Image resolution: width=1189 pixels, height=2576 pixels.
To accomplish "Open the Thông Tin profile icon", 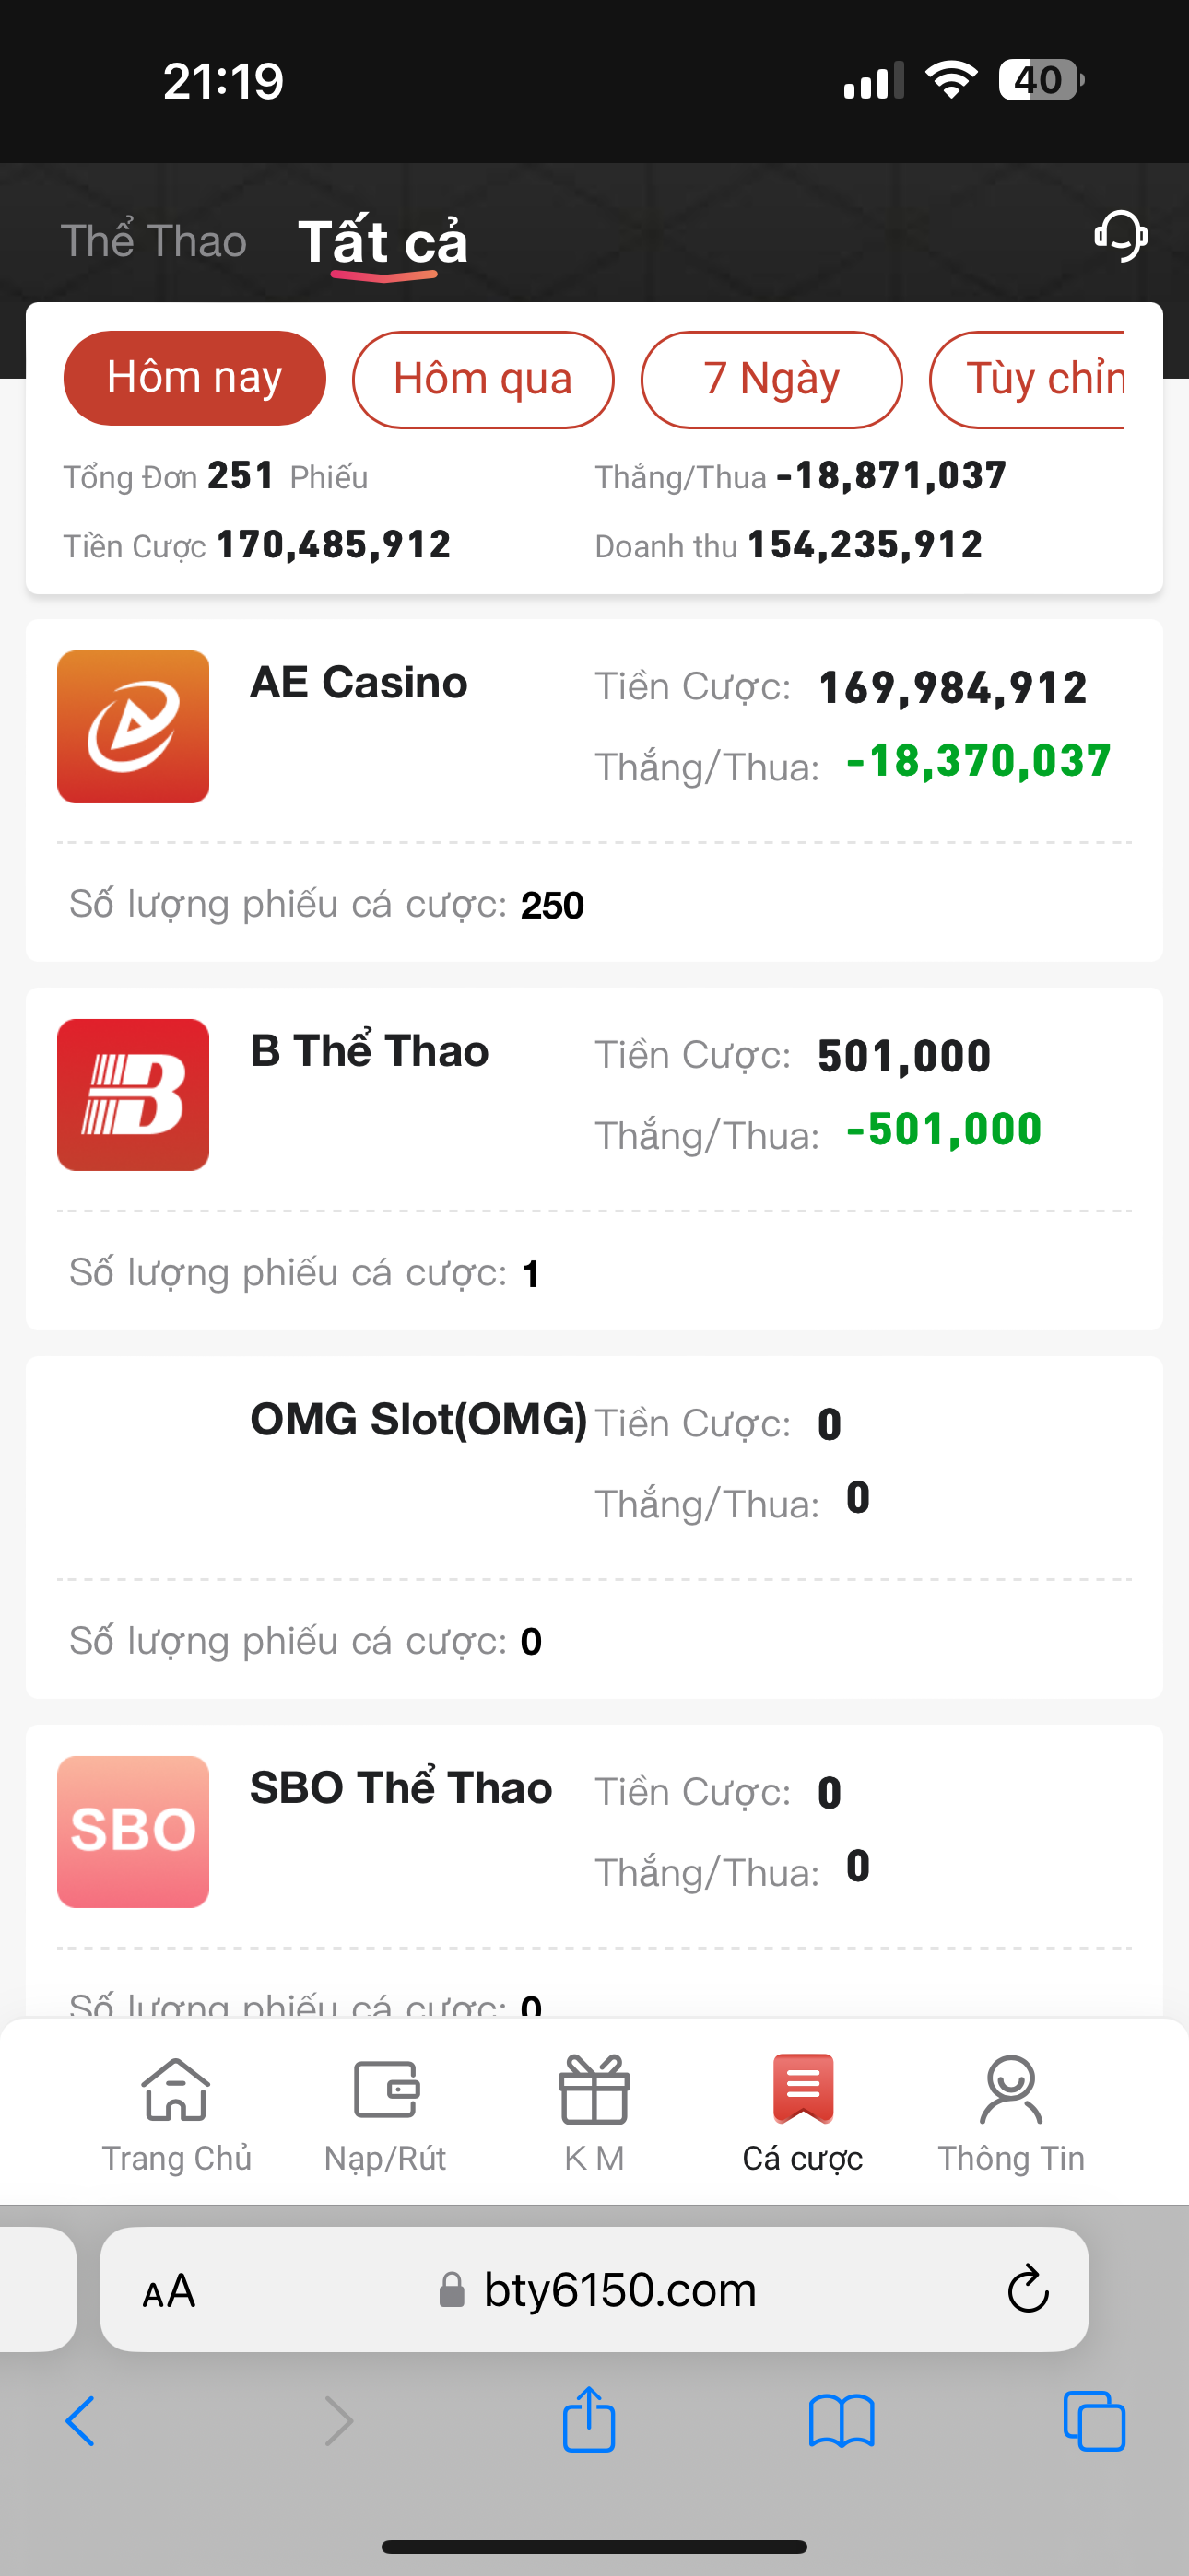I will tap(1011, 2090).
